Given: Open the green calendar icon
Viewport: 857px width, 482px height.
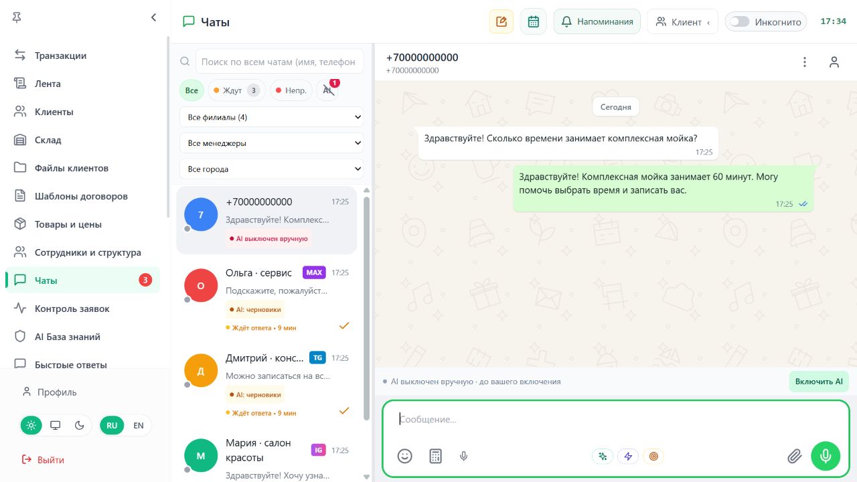Looking at the screenshot, I should [x=534, y=21].
